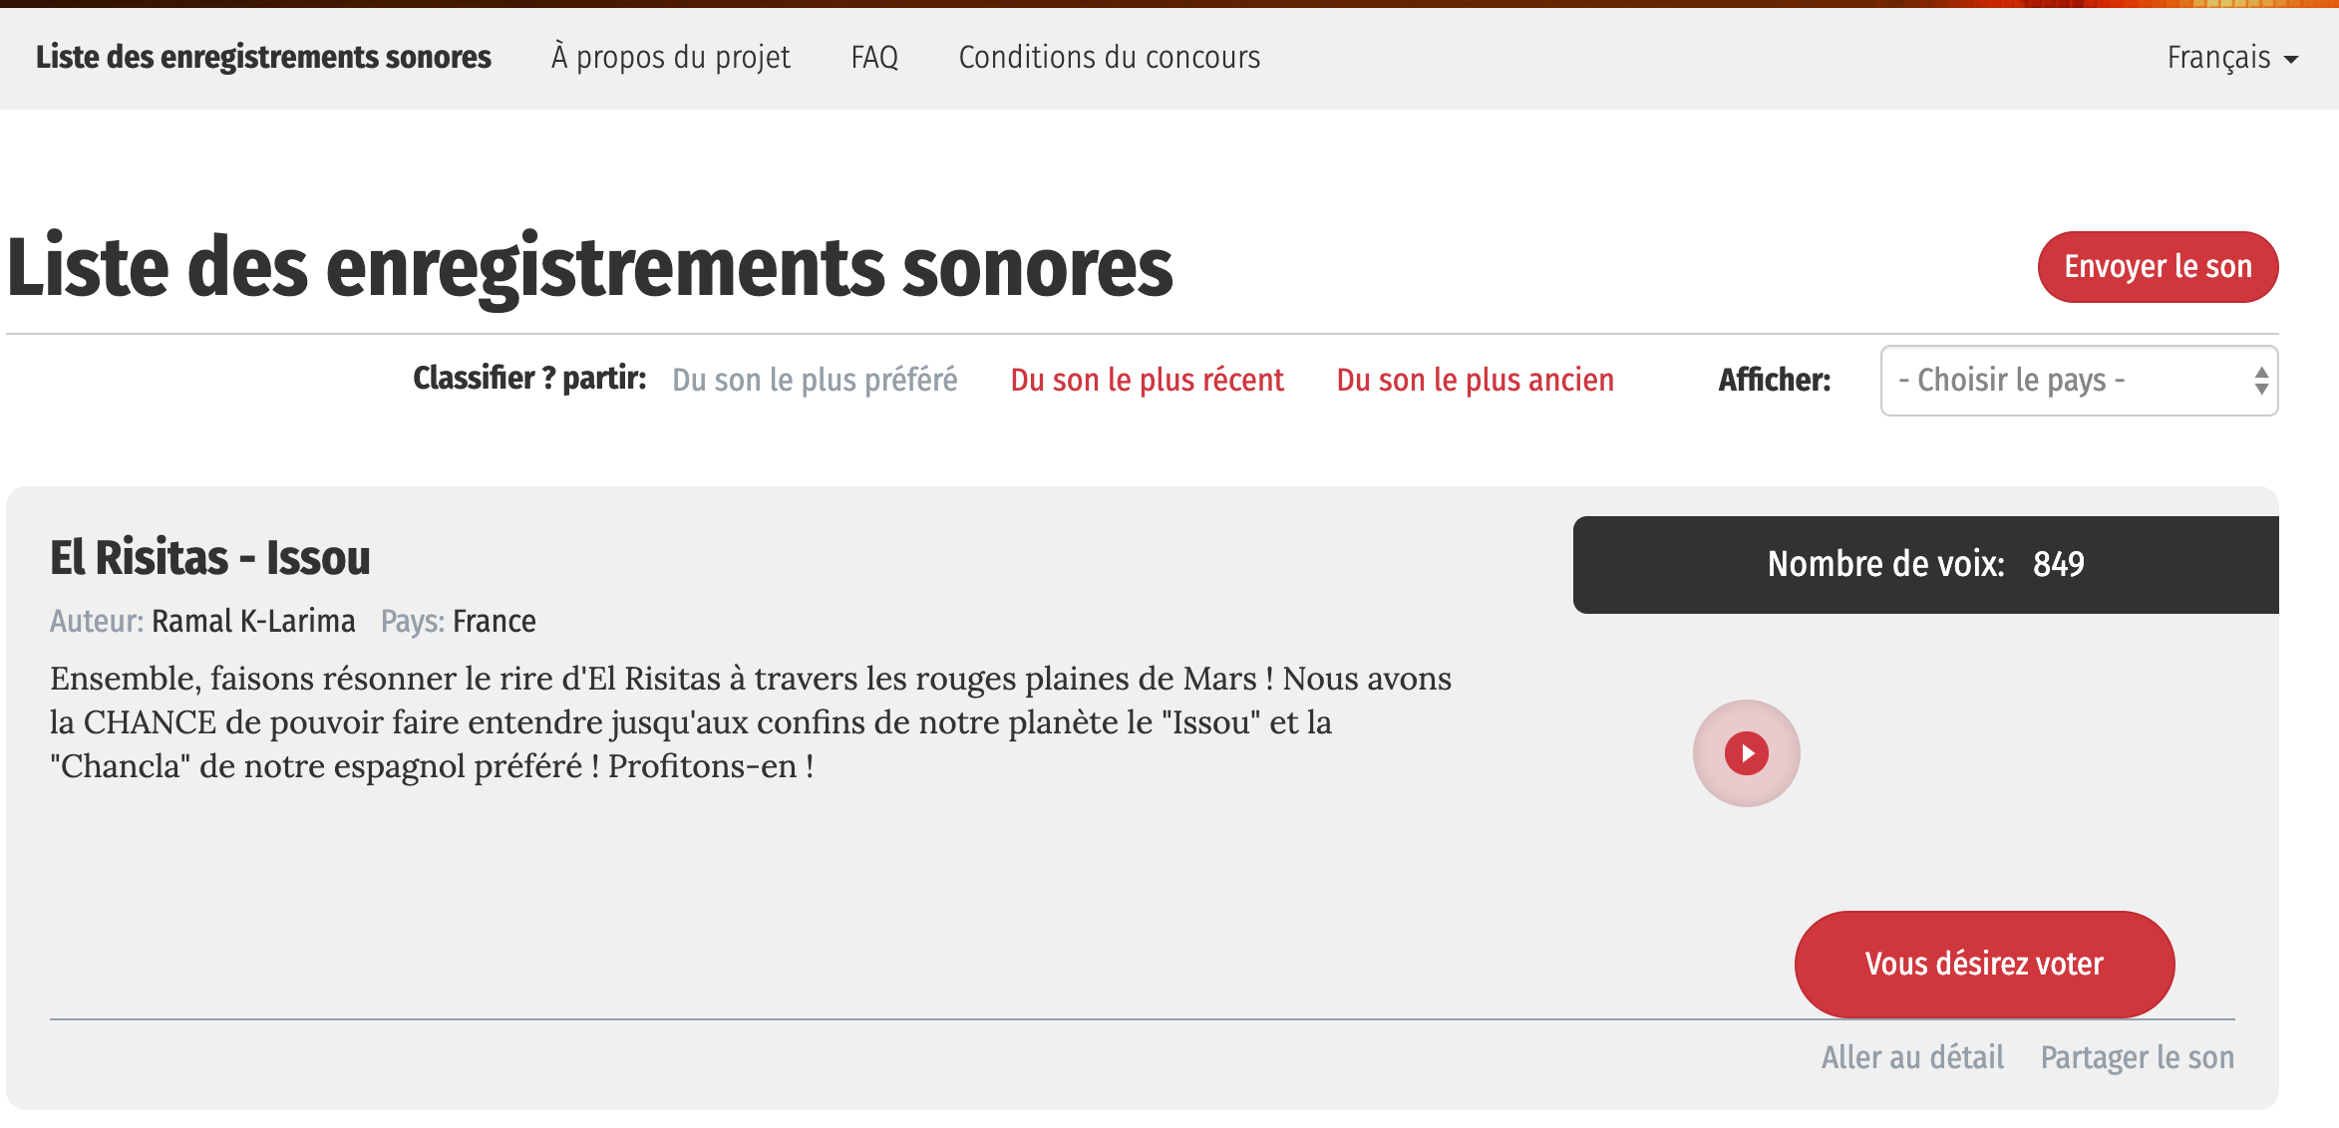Open À propos du projet page

click(x=671, y=58)
